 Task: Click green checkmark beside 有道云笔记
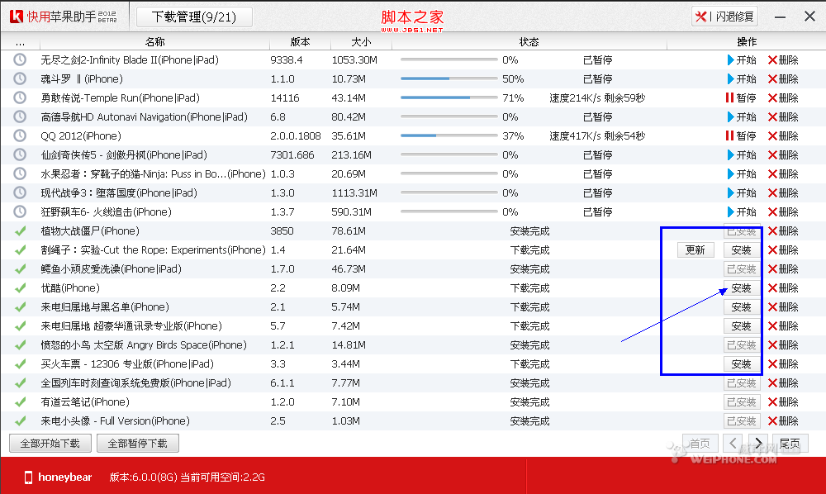tap(21, 401)
